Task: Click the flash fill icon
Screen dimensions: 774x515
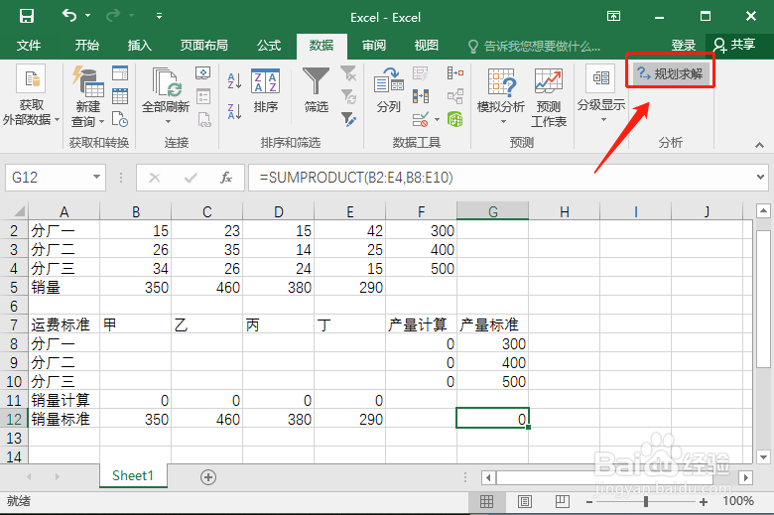Action: click(421, 73)
